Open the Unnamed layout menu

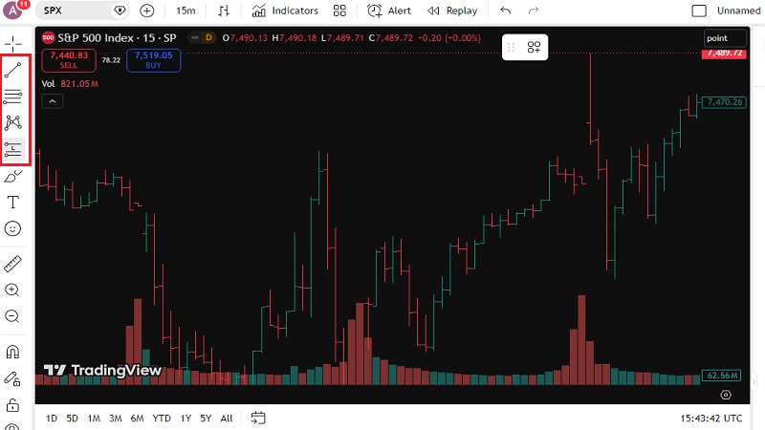click(738, 11)
